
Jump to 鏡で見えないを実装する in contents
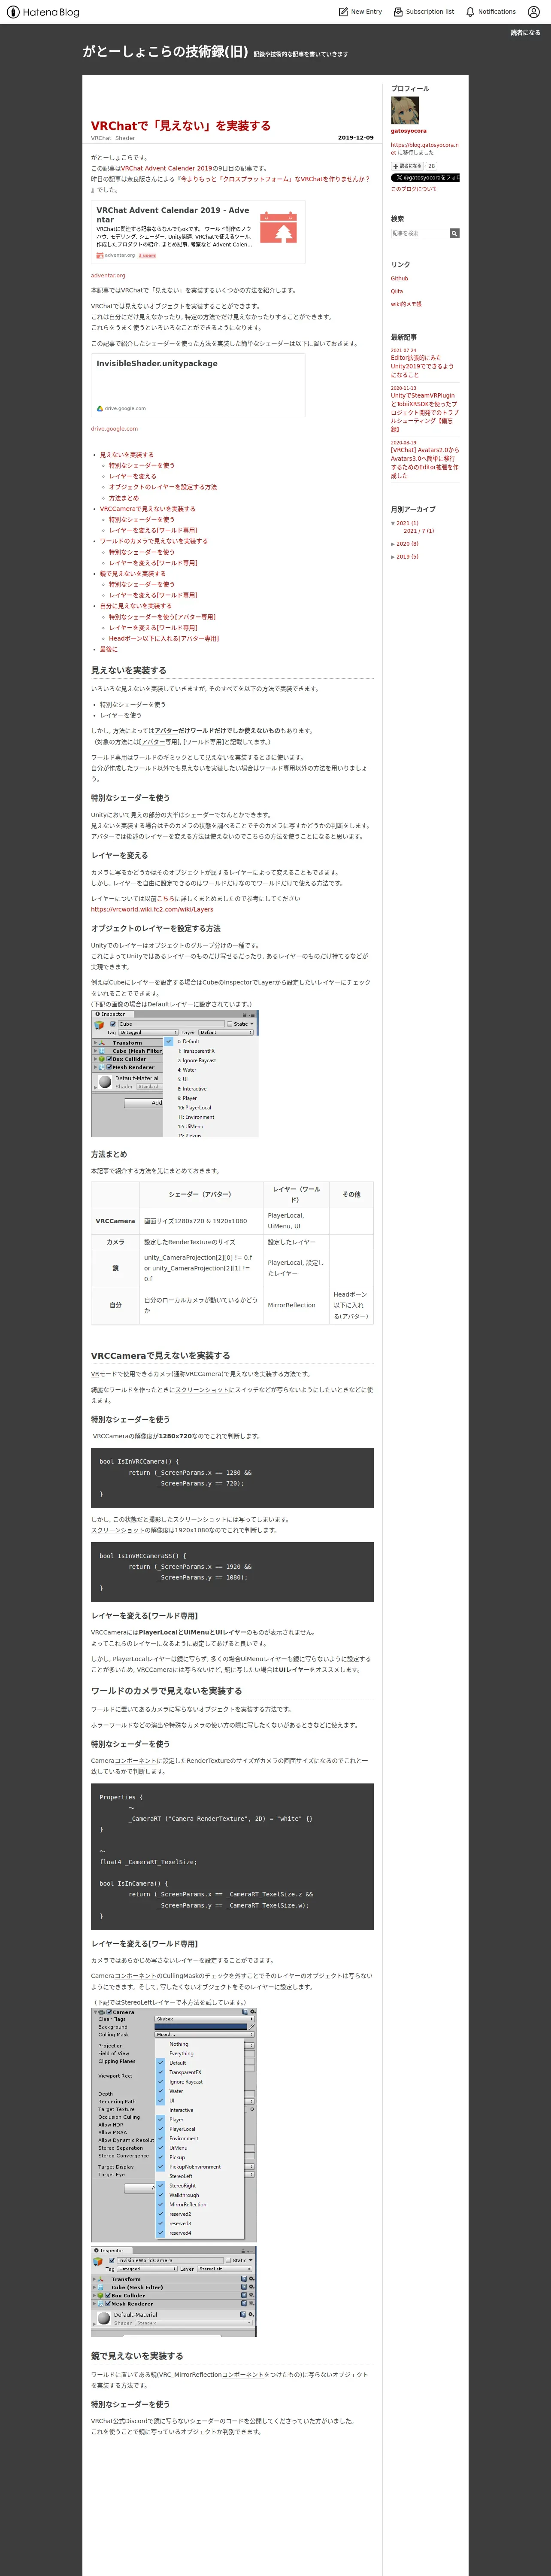[133, 574]
